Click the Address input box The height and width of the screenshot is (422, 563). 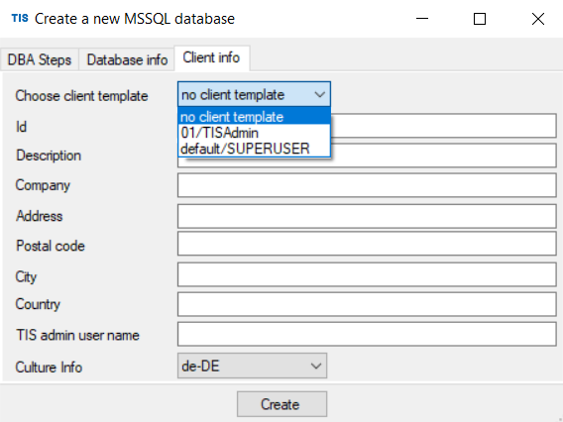tap(367, 216)
